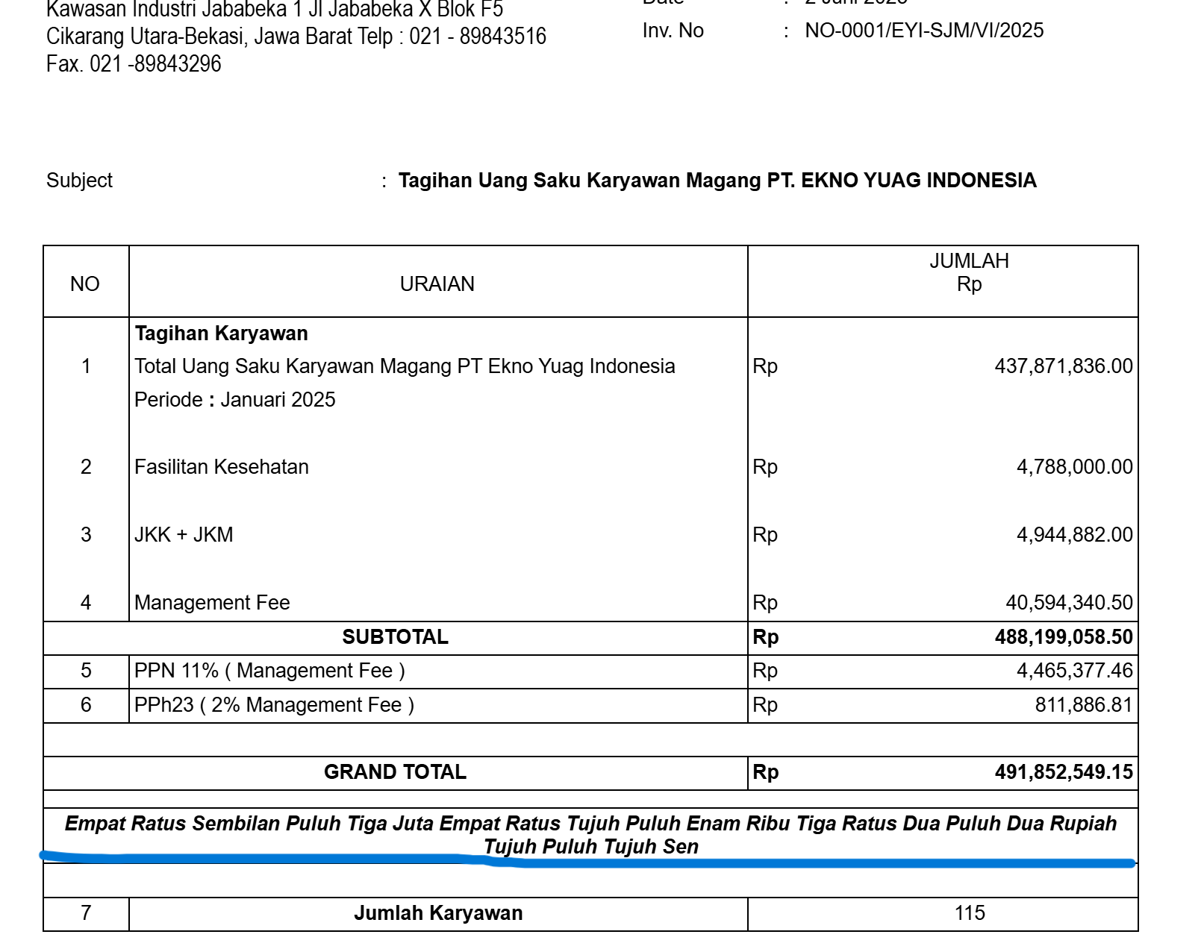Viewport: 1204px width, 952px height.
Task: Select grand total value 491,852,549.15
Action: [1064, 772]
